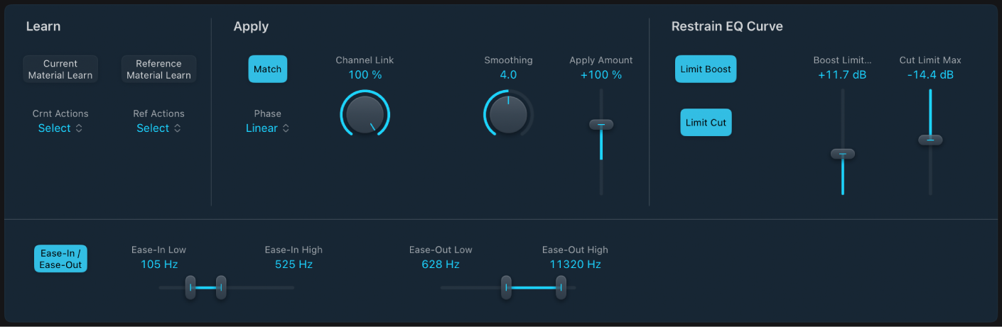Click the Boost Limit slider handle

coord(843,154)
